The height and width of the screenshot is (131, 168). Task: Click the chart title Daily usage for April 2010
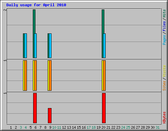coord(36,5)
